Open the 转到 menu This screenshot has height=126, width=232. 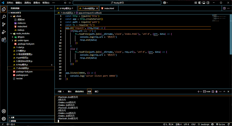[46, 3]
